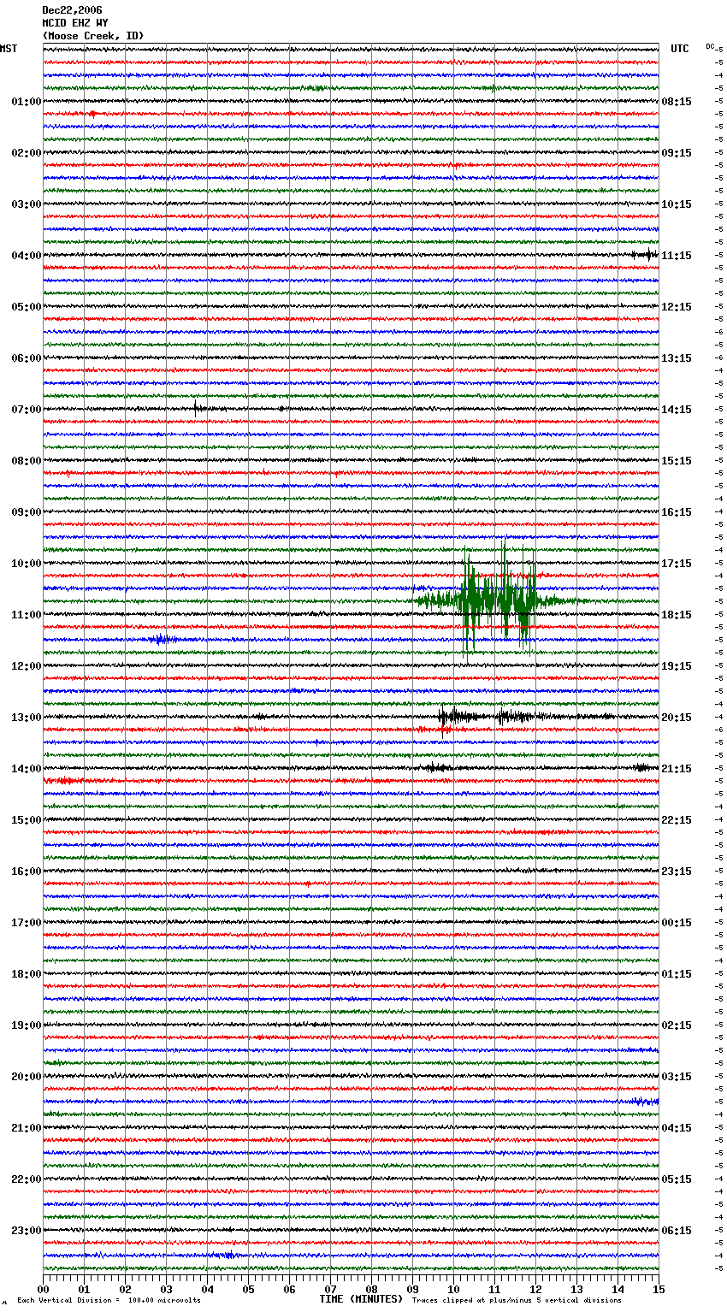This screenshot has height=1312, width=727.
Task: Click the station code "MCID EHZ WY"
Action: click(x=75, y=23)
